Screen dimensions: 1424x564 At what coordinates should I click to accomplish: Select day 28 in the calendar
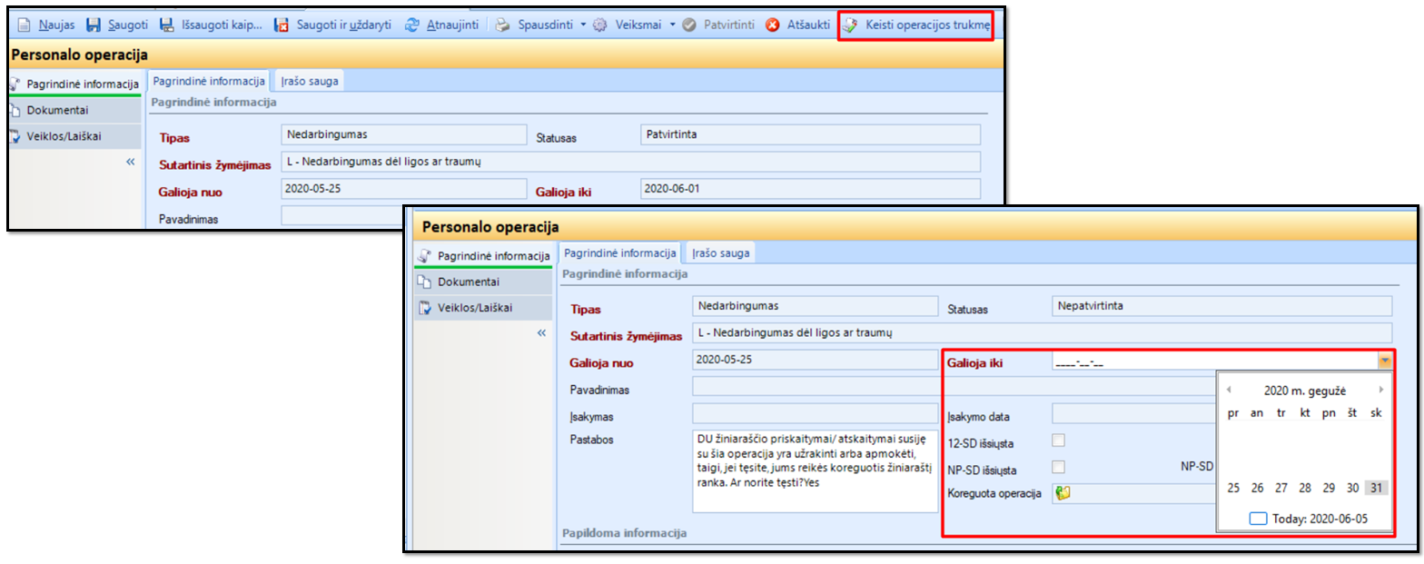tap(1305, 488)
